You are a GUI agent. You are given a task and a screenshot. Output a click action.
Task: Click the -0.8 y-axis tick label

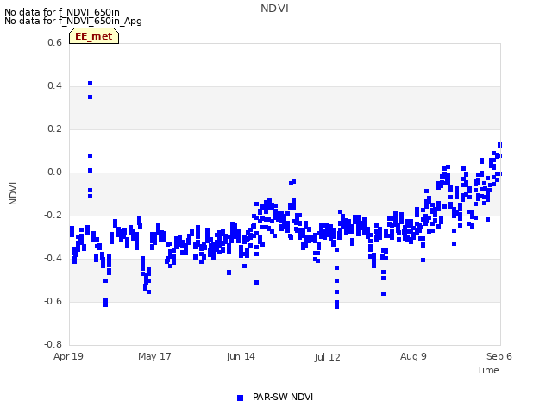[53, 344]
